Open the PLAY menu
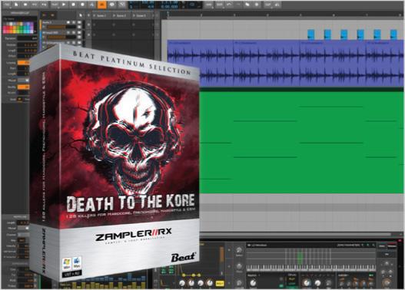The height and width of the screenshot is (290, 405). pos(55,5)
